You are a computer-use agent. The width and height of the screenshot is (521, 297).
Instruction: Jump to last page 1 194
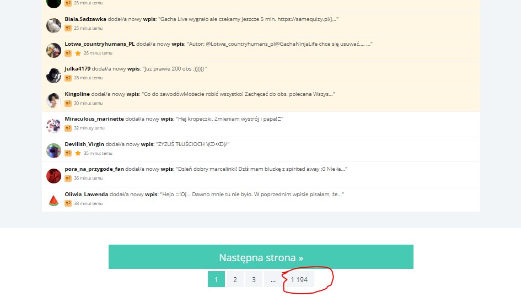pos(299,279)
